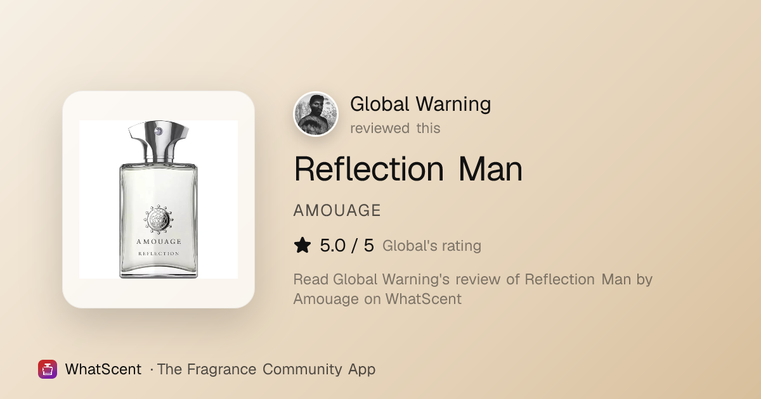
Task: Open the Reflection Man fragrance title
Action: [408, 169]
